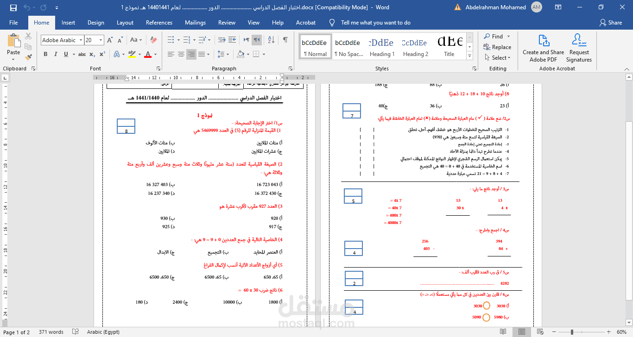Open Paragraph settings dialog launcher
The image size is (633, 337).
coord(291,69)
